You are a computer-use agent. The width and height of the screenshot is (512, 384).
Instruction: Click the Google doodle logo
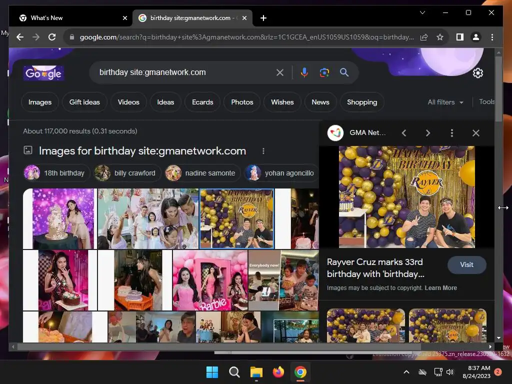pyautogui.click(x=43, y=73)
